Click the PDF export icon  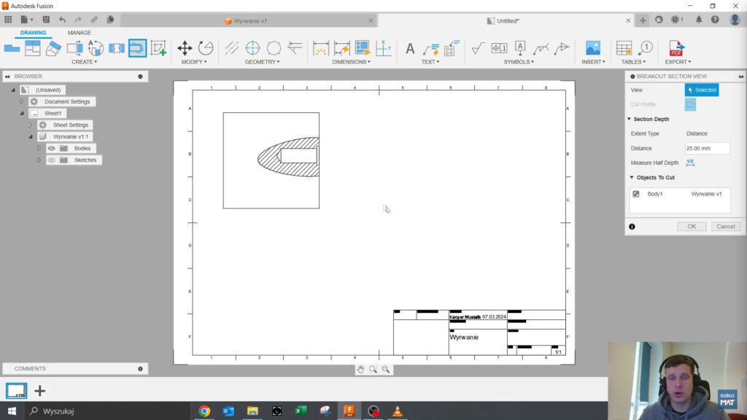(677, 48)
